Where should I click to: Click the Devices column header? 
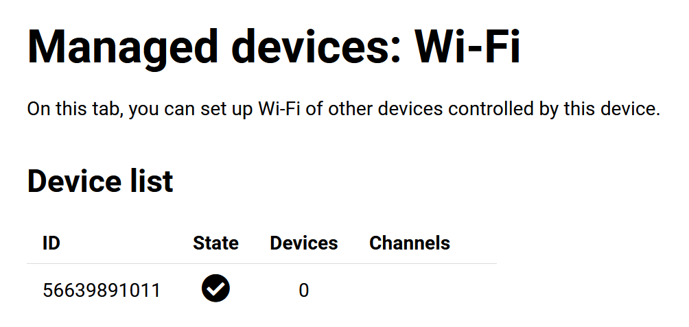click(x=303, y=243)
